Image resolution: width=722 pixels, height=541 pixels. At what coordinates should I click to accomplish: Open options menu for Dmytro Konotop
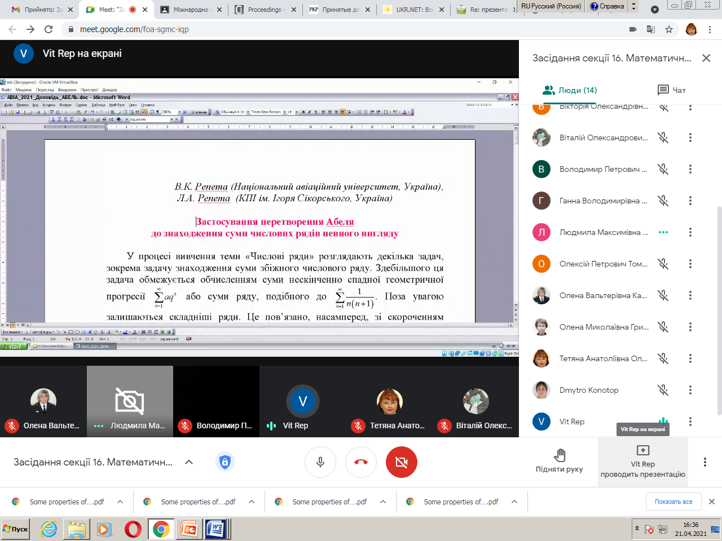coord(690,390)
